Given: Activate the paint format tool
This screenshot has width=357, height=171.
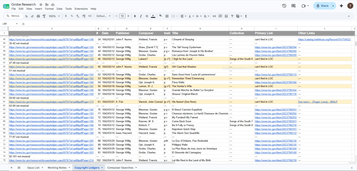Looking at the screenshot, I should [x=44, y=16].
